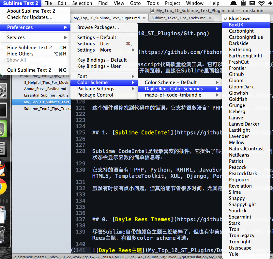Image resolution: width=273 pixels, height=259 pixels.
Task: Choose the SnappyLight color scheme
Action: tap(246, 204)
